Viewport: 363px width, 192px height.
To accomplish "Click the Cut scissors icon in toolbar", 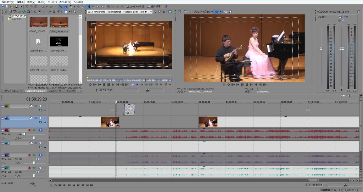I will click(x=27, y=7).
